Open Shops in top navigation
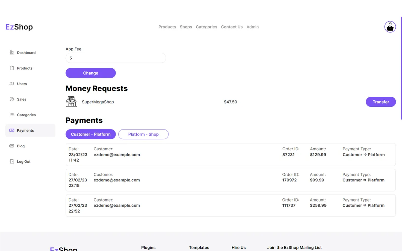 [x=186, y=27]
